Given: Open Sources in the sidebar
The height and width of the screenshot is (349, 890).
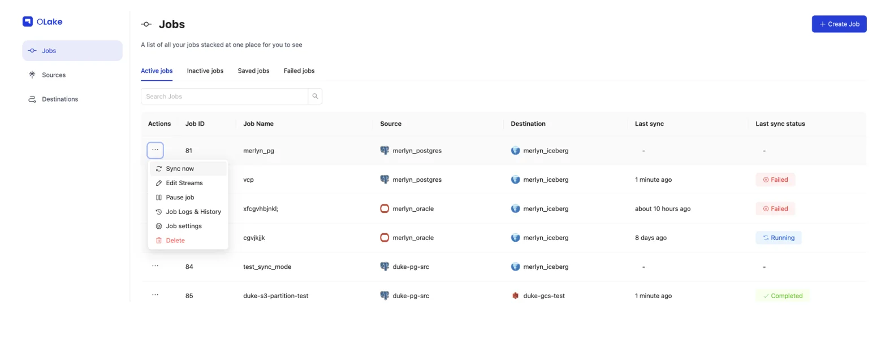Looking at the screenshot, I should tap(54, 75).
